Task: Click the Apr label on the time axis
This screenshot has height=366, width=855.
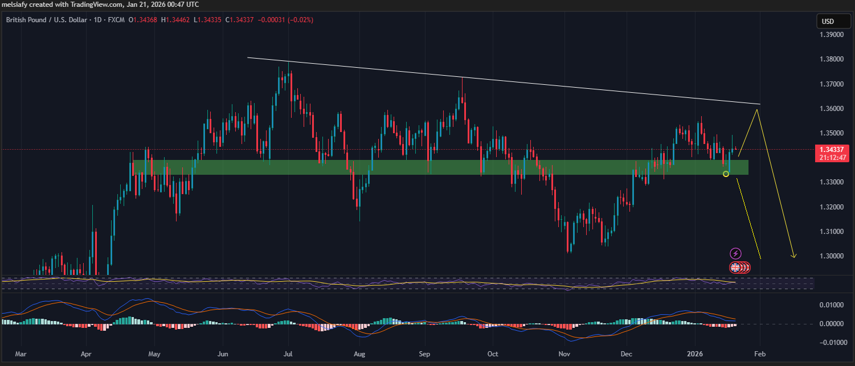Action: 85,354
